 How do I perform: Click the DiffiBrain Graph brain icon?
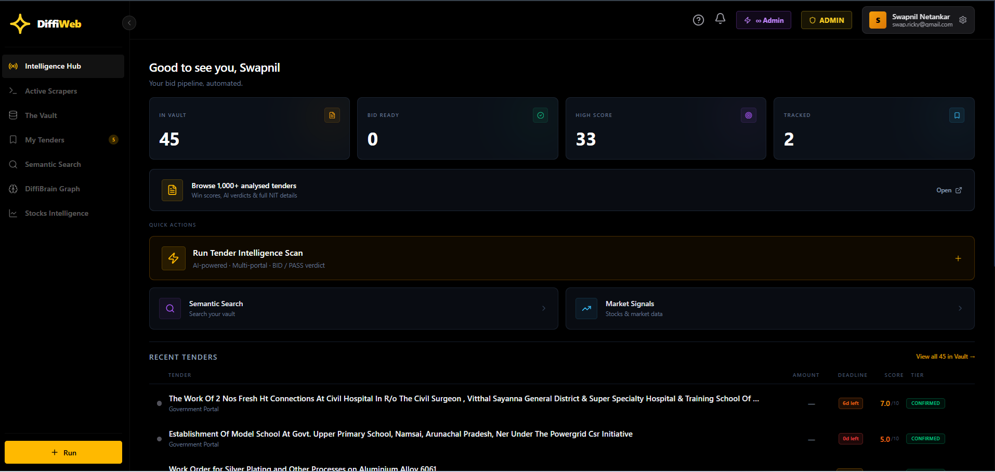[x=14, y=189]
